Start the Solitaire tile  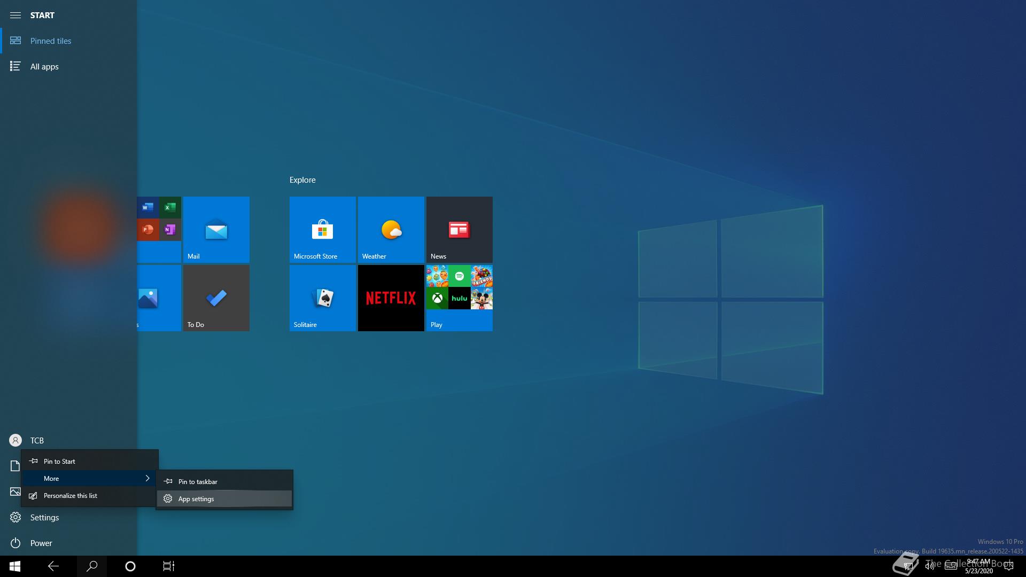pyautogui.click(x=323, y=298)
